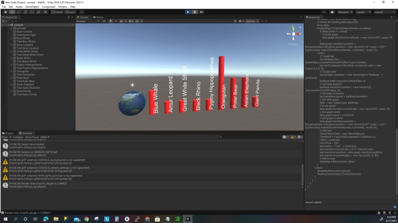
Task: Open the Assets menu
Action: pyautogui.click(x=19, y=7)
